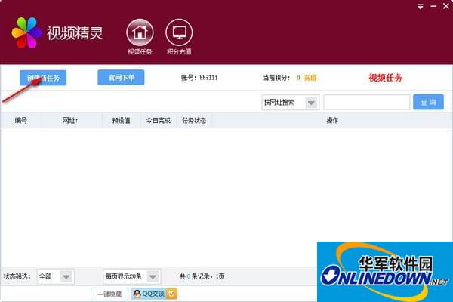Click the 预设值 column header
Image resolution: width=453 pixels, height=302 pixels.
tap(121, 120)
